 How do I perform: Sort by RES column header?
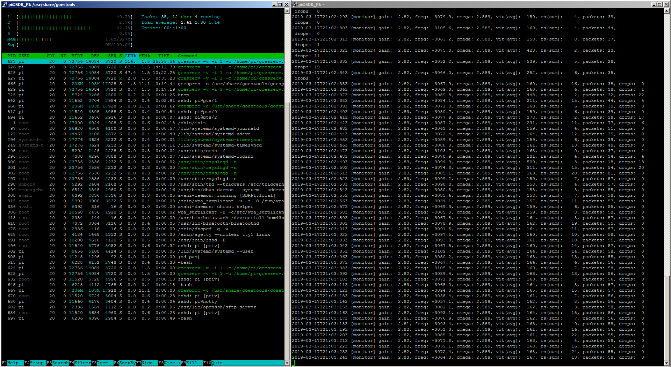click(x=95, y=56)
